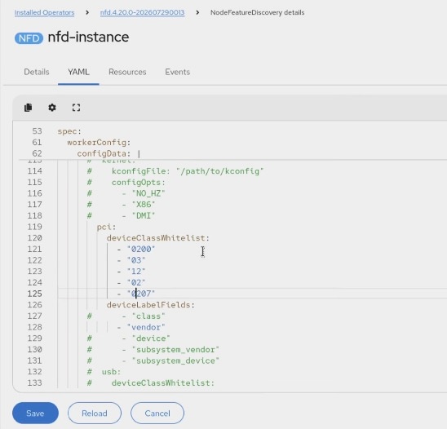Screen dimensions: 447x429
Task: Click the "02" whitelist value
Action: (136, 282)
